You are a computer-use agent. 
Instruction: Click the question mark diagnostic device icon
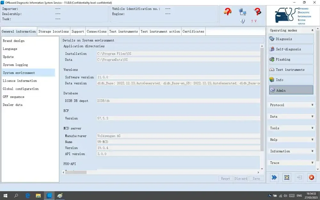pos(257,12)
